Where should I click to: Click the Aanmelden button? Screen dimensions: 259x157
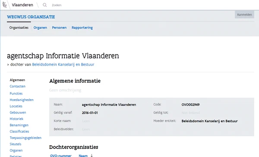(244, 15)
